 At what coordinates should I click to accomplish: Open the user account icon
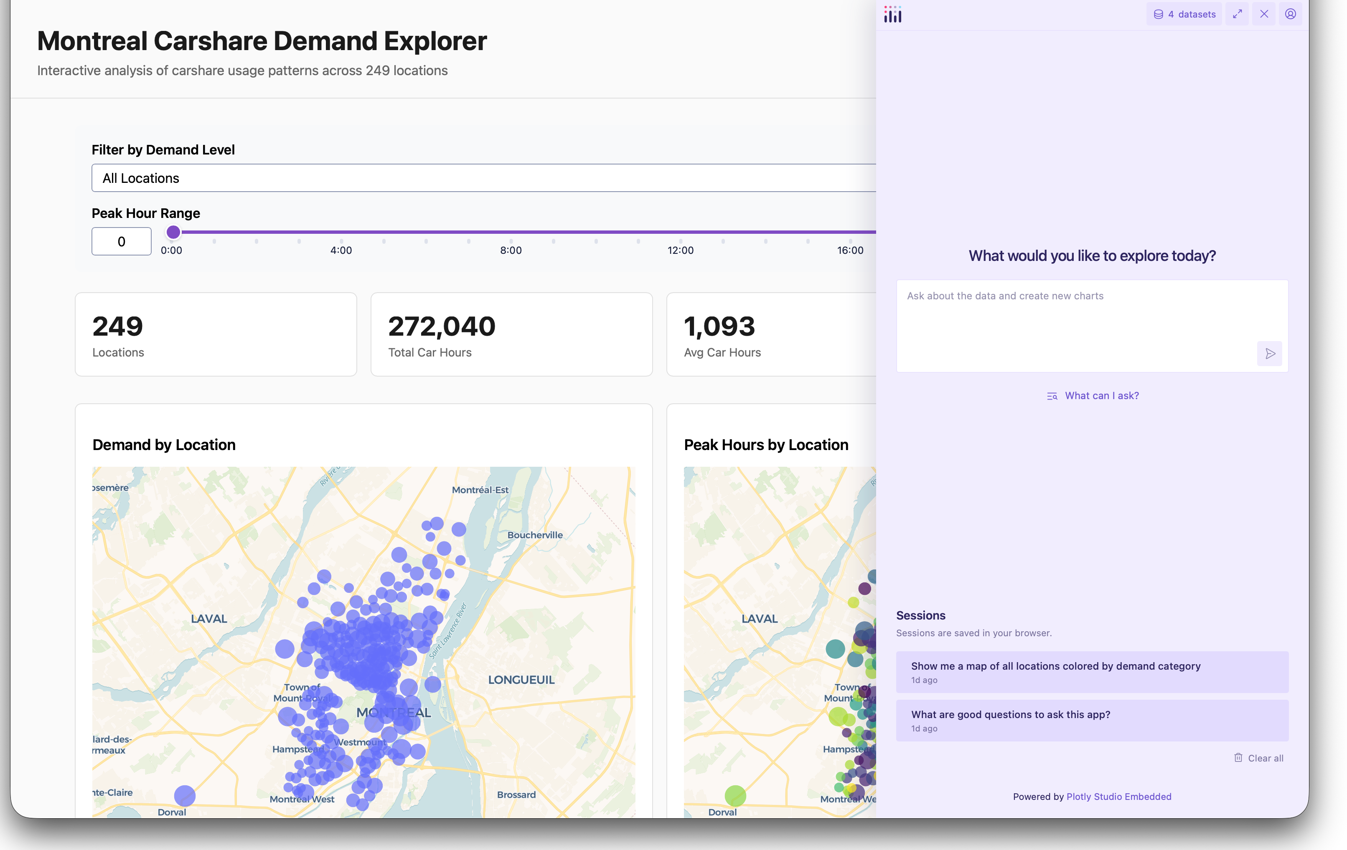(1291, 14)
